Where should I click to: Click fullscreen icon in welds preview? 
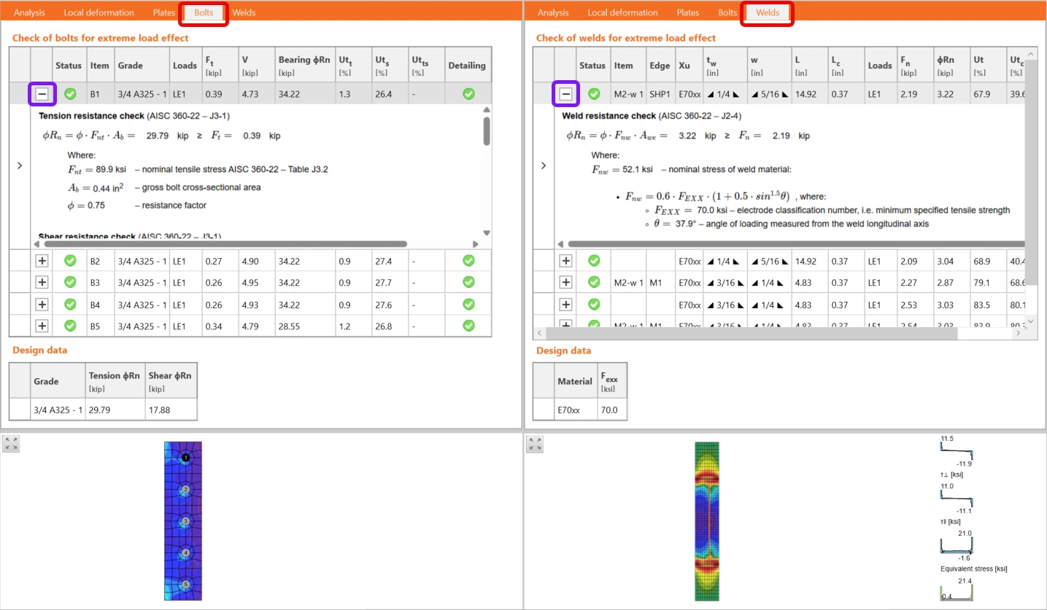[x=535, y=444]
